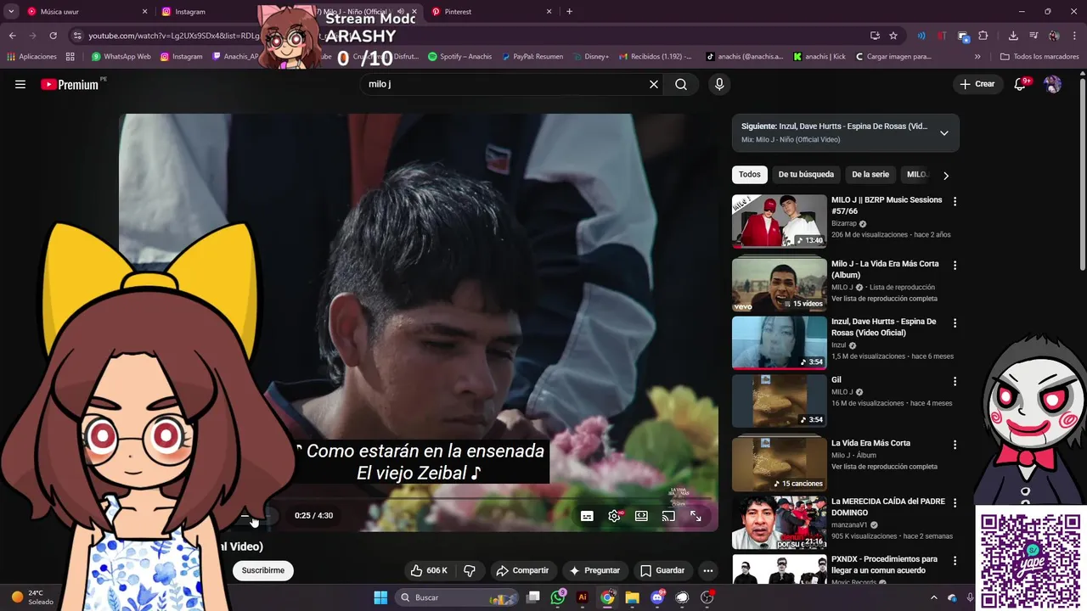Open the YouTube hamburger guide menu
The height and width of the screenshot is (611, 1087).
pyautogui.click(x=20, y=84)
